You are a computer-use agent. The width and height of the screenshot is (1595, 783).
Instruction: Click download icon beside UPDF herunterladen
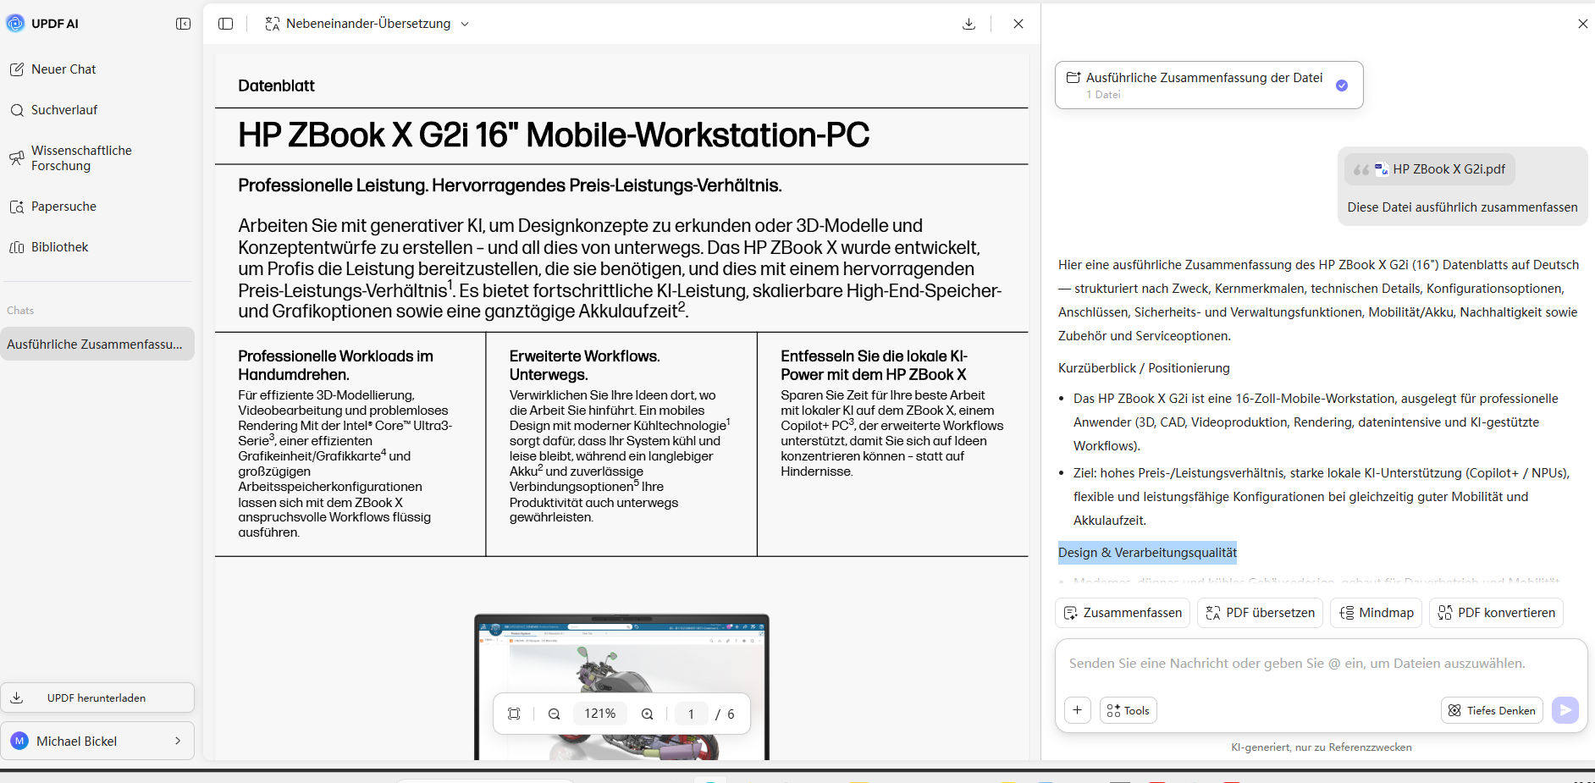coord(17,698)
